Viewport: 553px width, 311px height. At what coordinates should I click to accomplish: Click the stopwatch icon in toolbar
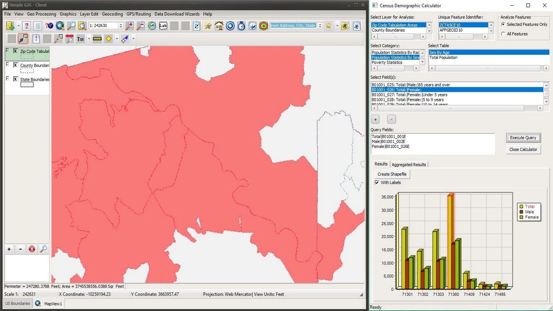tap(241, 26)
